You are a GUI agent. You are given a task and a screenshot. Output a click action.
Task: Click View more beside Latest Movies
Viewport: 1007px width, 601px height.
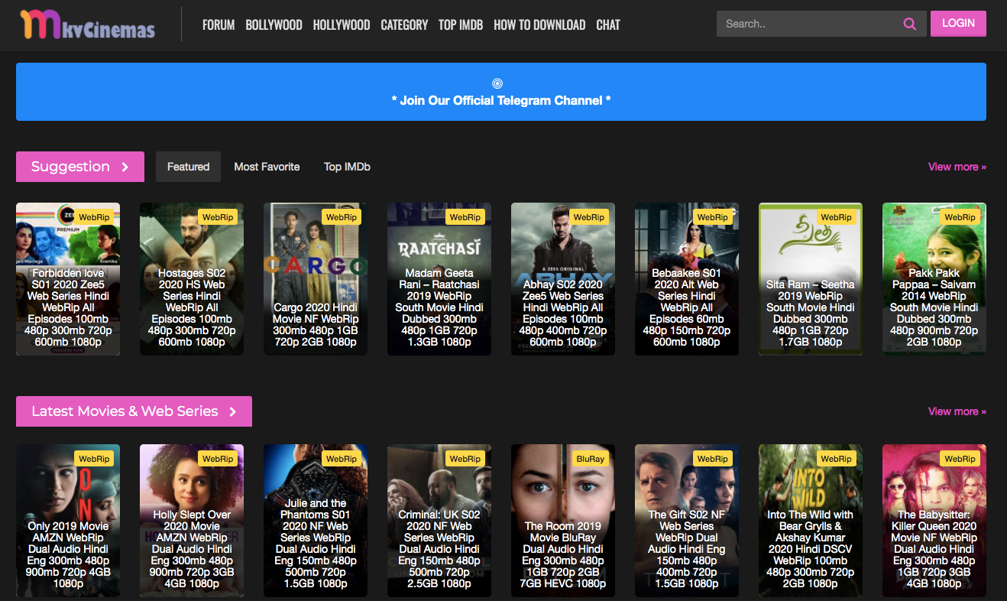pos(957,411)
